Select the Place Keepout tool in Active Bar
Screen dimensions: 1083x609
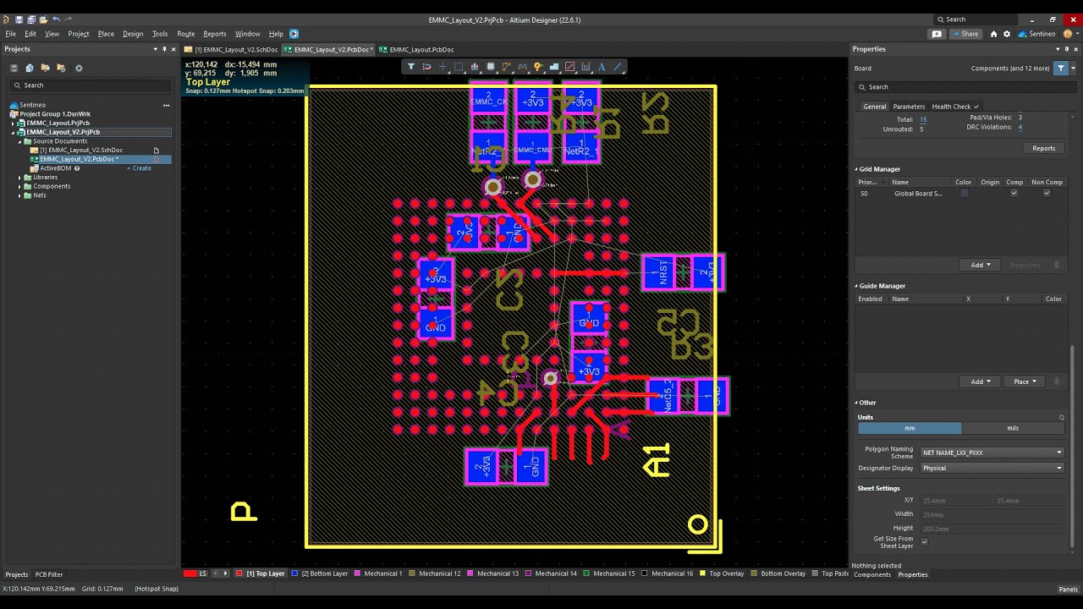[569, 66]
